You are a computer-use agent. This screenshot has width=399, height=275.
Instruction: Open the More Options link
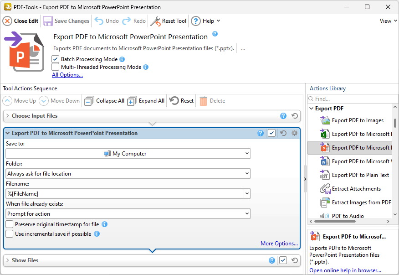click(279, 244)
